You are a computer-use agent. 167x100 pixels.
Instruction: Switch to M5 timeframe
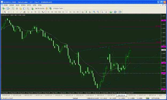point(52,12)
